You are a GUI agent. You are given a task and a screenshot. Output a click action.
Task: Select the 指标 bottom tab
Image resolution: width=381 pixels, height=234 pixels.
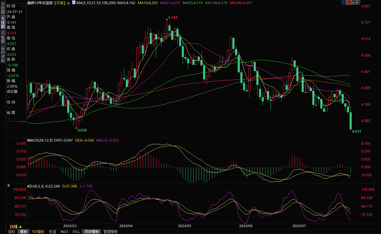(x=12, y=232)
